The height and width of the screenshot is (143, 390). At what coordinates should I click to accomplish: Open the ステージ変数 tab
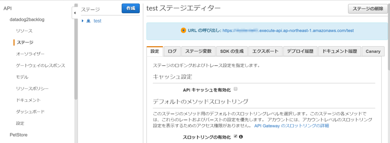click(x=198, y=51)
